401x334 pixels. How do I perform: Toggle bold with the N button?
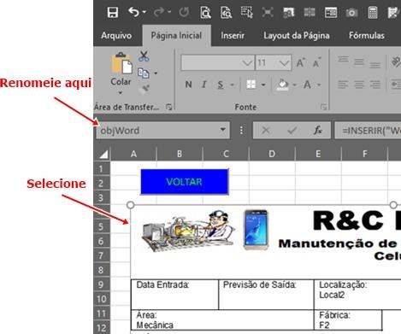[x=188, y=85]
